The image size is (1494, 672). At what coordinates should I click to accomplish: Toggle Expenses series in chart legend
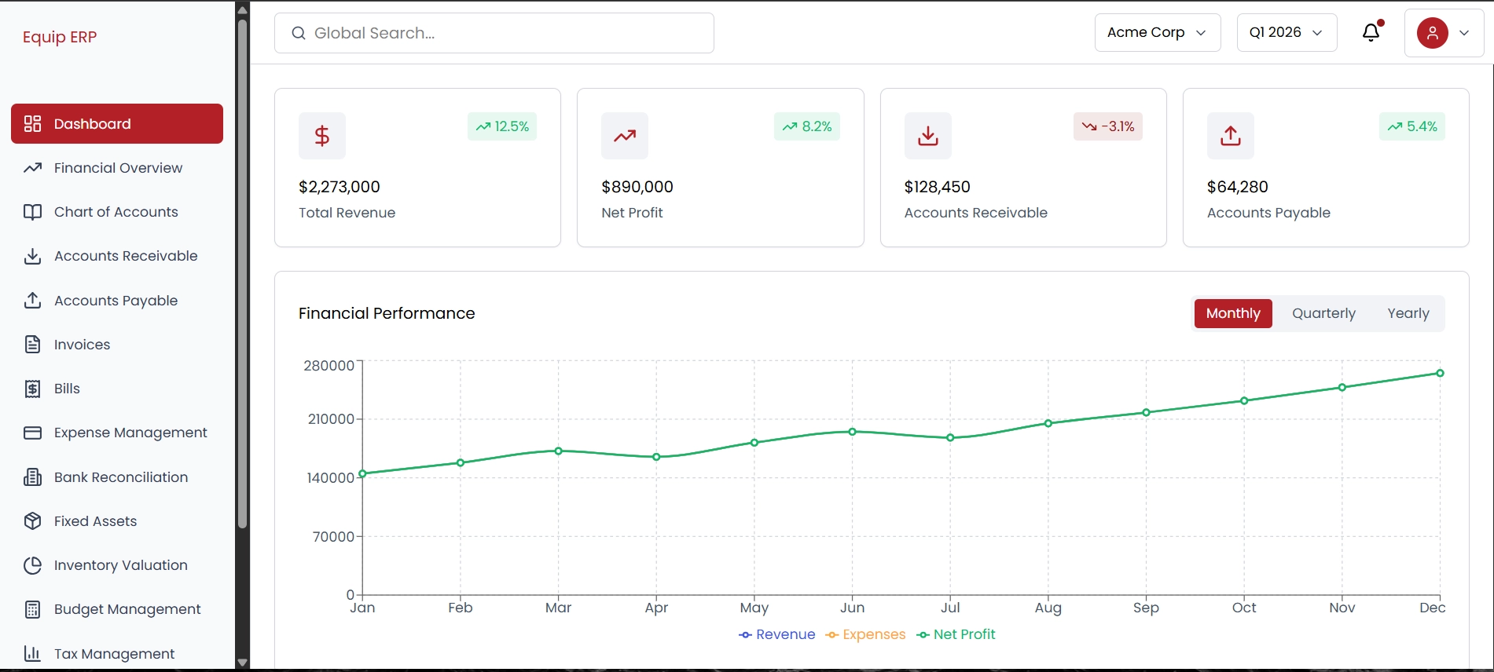(x=865, y=634)
